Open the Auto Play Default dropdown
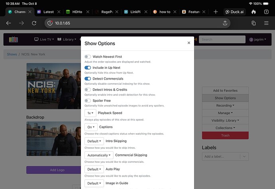This screenshot has height=189, width=275. (94, 169)
